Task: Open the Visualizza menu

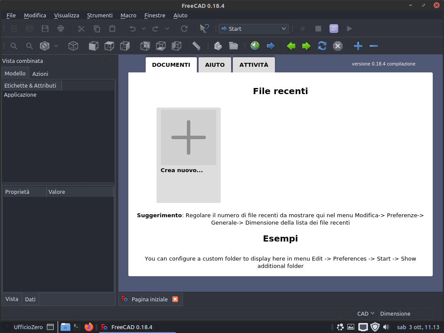Action: 66,15
